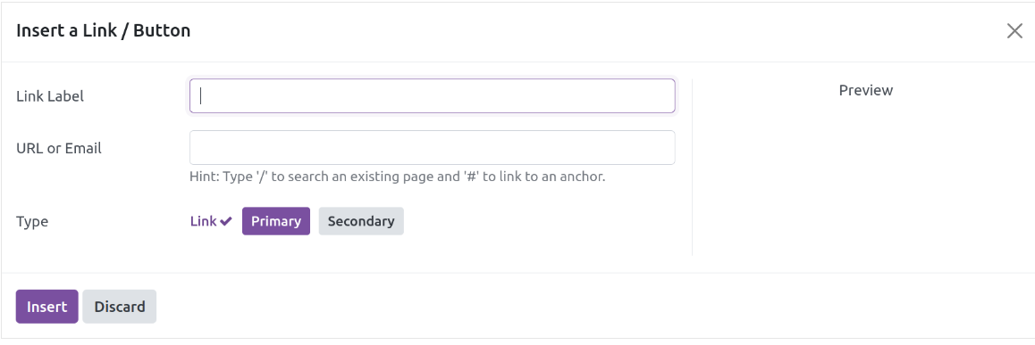Select the Link type option
This screenshot has height=345, width=1035.
coord(211,221)
